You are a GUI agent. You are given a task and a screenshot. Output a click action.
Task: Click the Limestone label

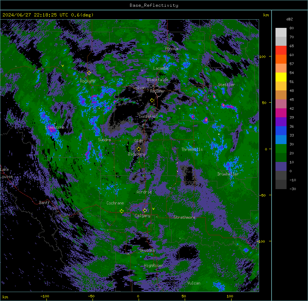pyautogui.click(x=55, y=127)
